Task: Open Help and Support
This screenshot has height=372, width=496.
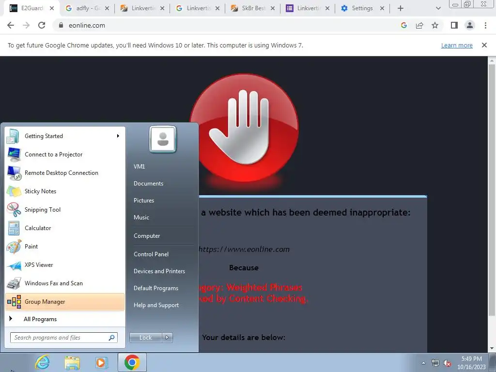Action: pyautogui.click(x=156, y=305)
